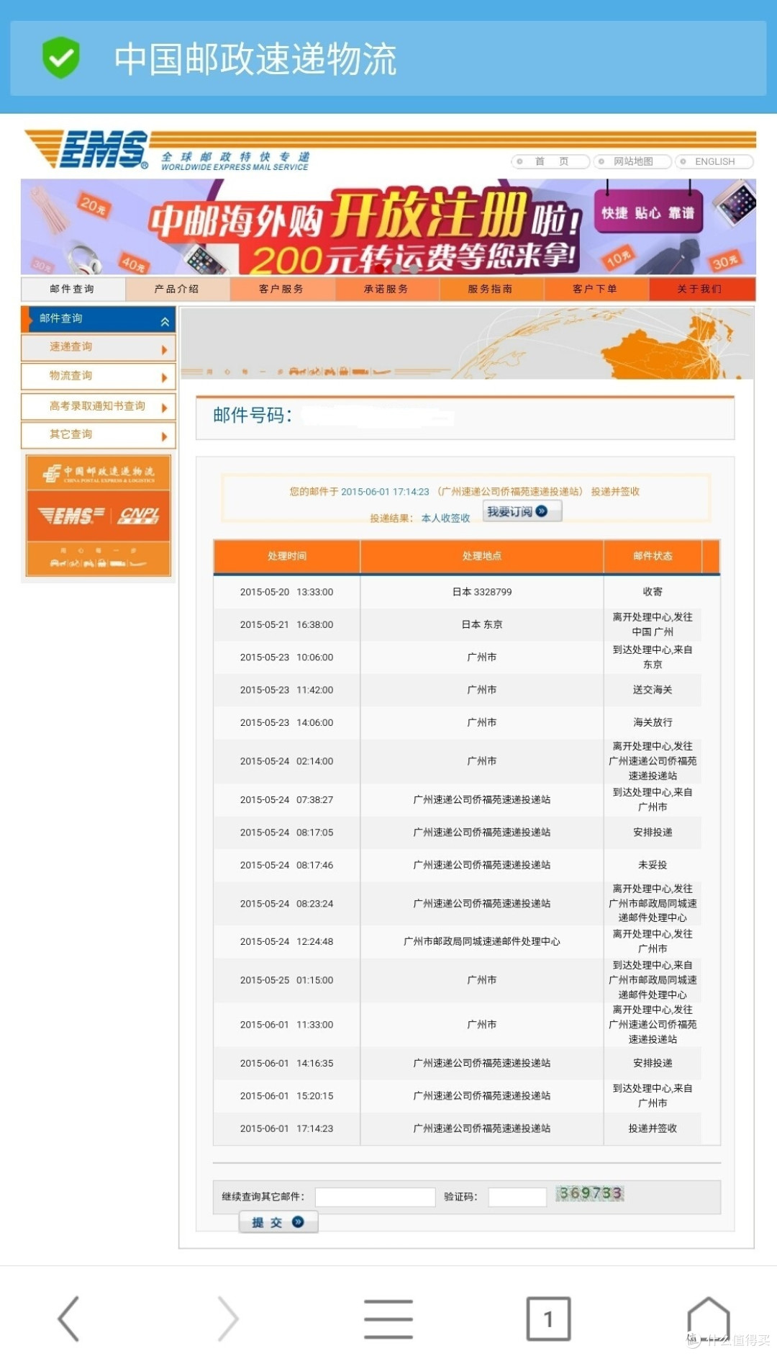Click the 处理地点 column header

tap(482, 556)
